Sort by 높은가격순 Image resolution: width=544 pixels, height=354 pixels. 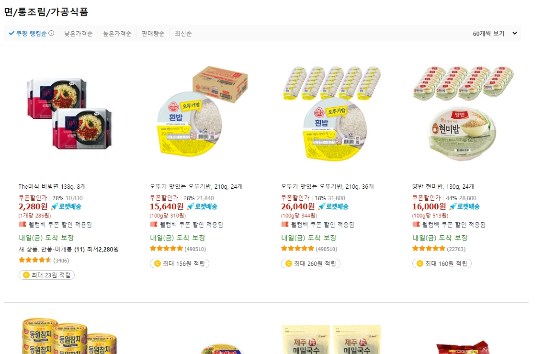[117, 34]
